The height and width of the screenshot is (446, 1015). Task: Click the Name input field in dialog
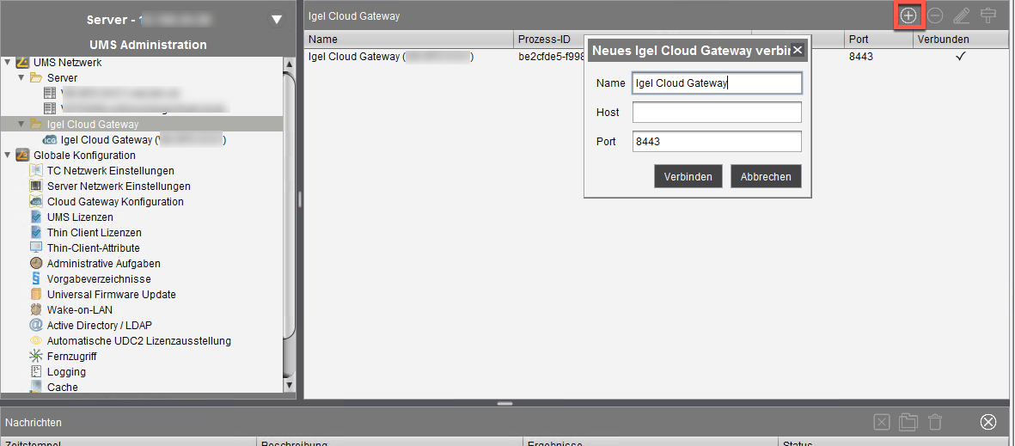[x=718, y=82]
